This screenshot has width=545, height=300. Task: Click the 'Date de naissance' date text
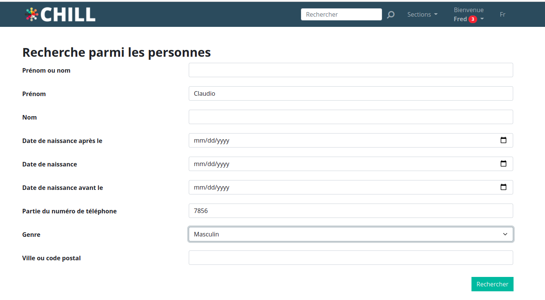pos(211,164)
